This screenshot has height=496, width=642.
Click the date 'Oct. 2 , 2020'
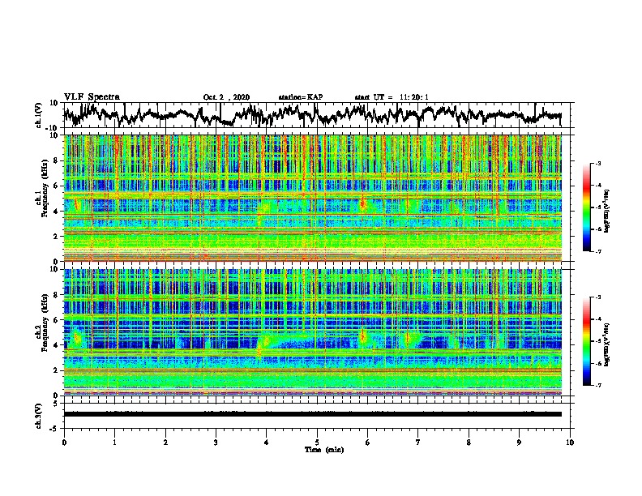coord(226,97)
